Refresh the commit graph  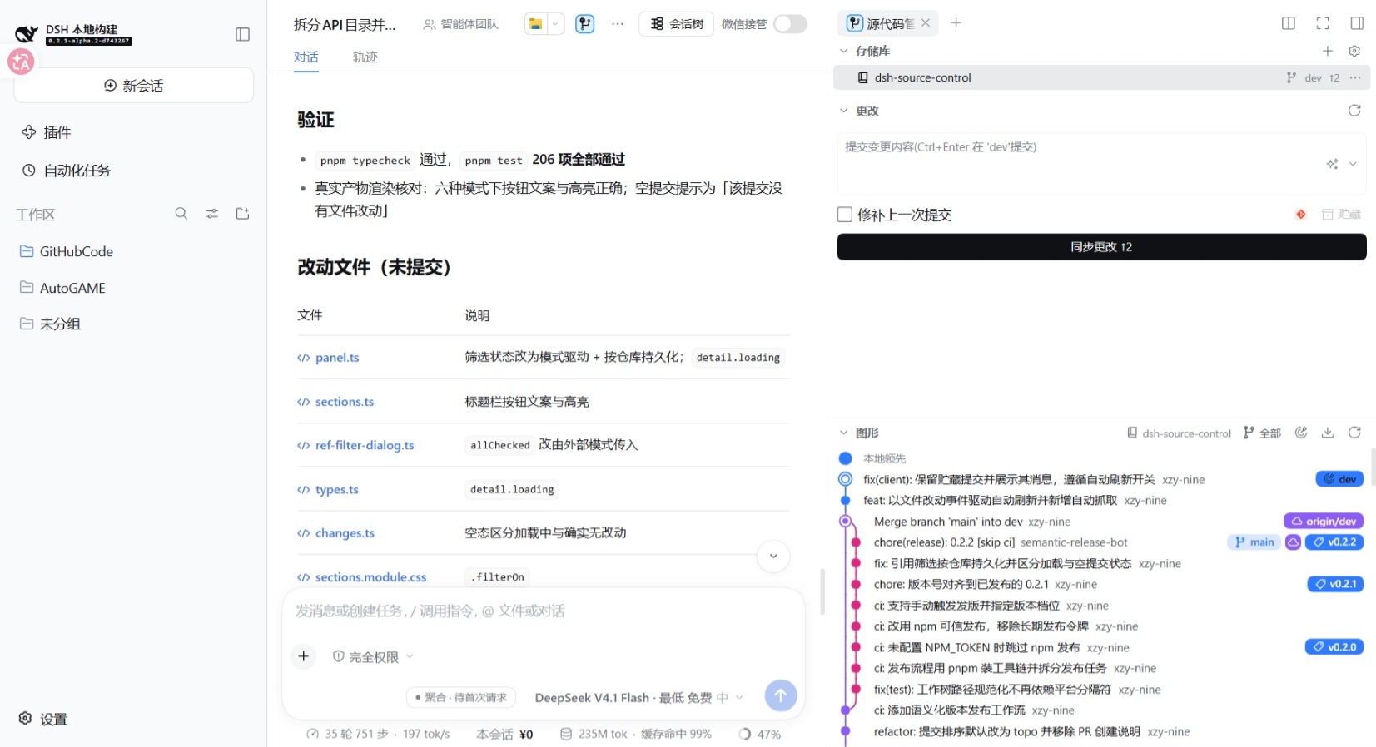click(x=1354, y=433)
